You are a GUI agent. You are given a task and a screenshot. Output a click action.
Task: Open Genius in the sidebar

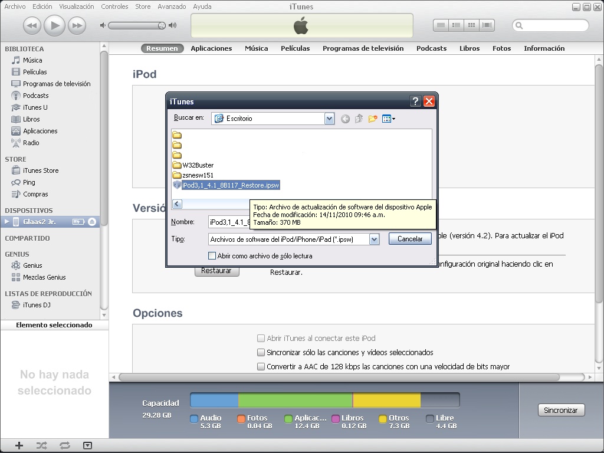[32, 265]
